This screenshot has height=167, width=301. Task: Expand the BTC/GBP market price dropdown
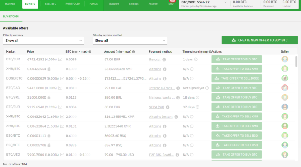pos(225,2)
